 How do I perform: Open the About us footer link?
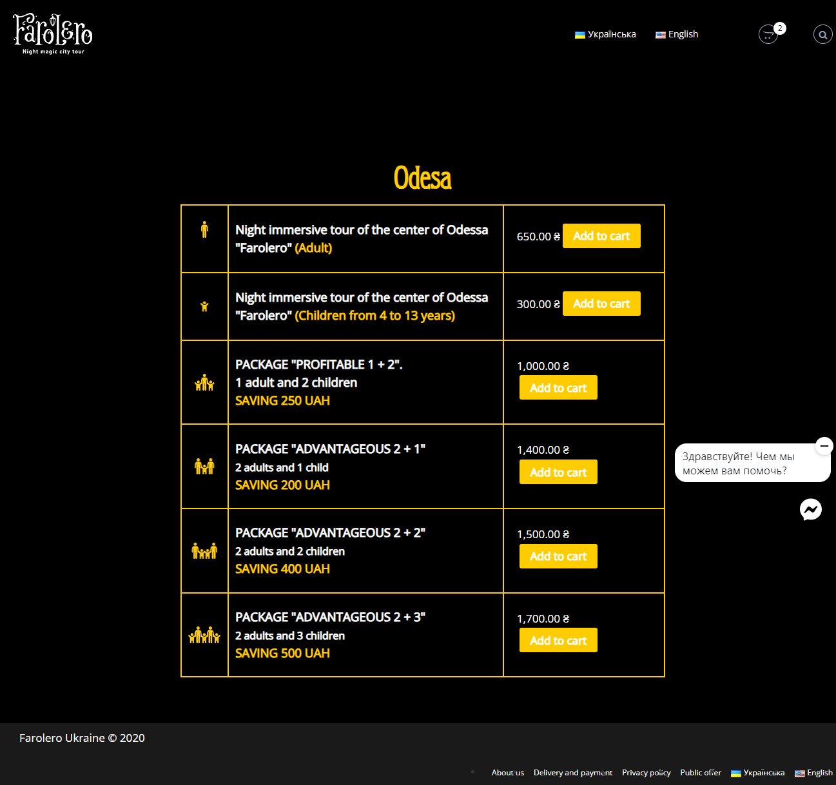tap(507, 773)
